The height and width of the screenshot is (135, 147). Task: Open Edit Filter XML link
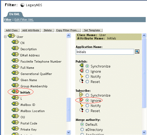click(24, 20)
